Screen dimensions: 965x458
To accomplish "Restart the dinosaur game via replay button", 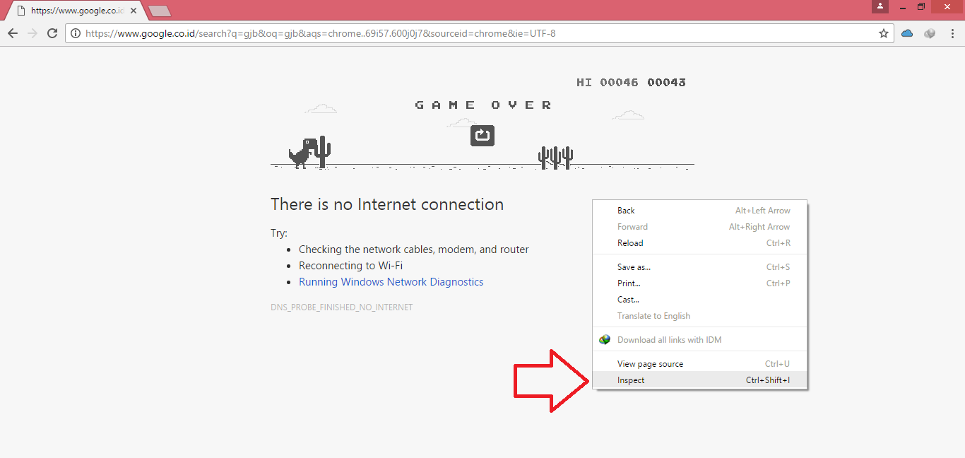I will [x=482, y=135].
